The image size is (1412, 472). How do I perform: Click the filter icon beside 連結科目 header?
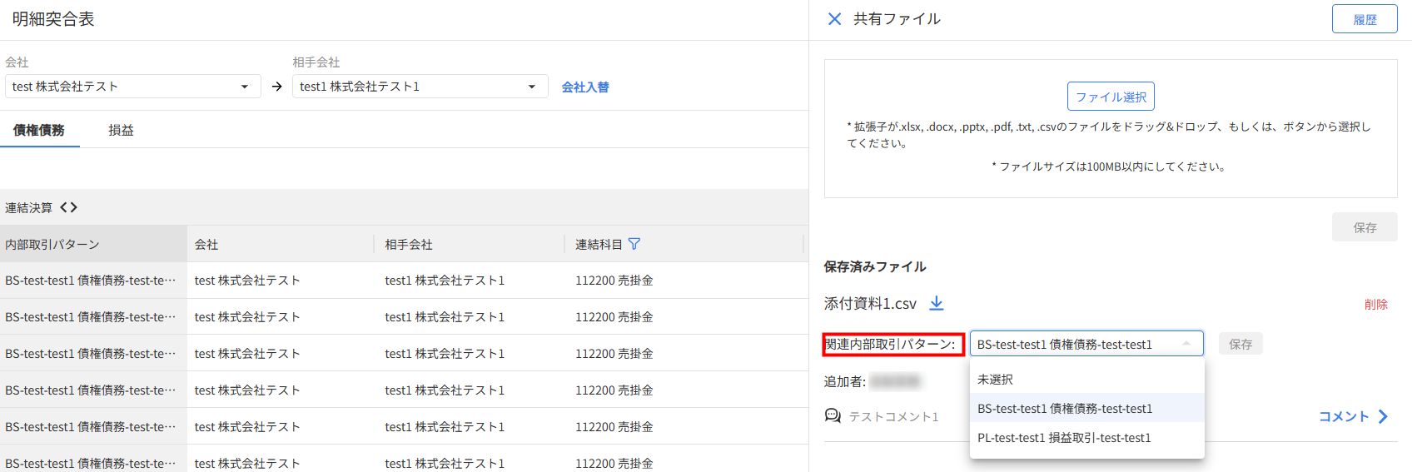point(634,244)
